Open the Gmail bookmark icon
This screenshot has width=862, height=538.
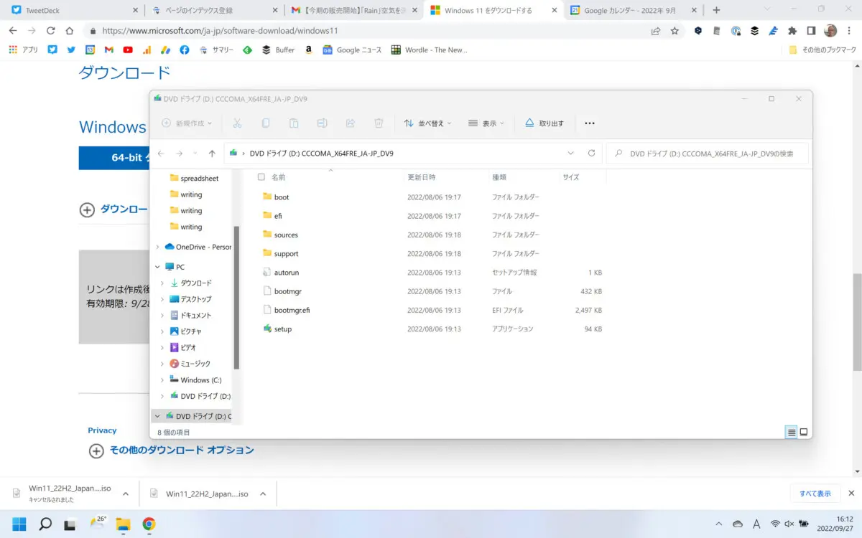point(109,49)
